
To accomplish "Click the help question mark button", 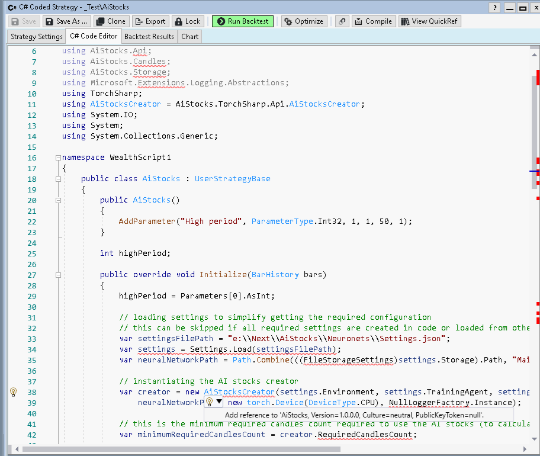I will (494, 8).
